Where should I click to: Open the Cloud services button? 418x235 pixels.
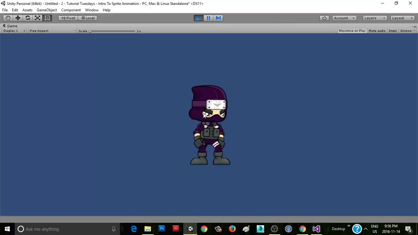click(x=324, y=18)
